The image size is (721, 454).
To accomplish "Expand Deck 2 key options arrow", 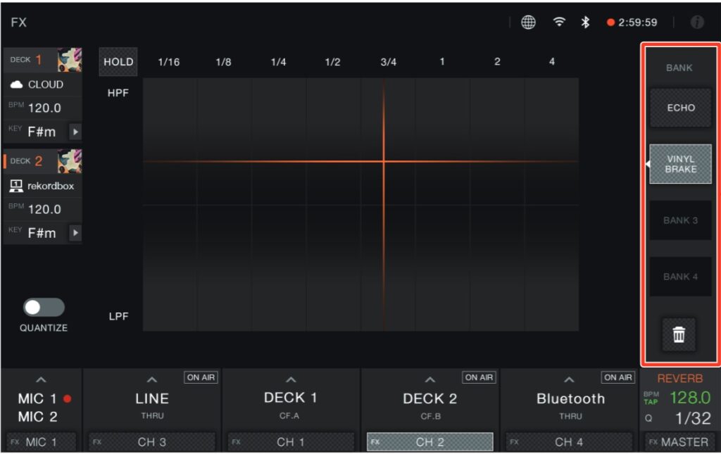I will pyautogui.click(x=75, y=233).
